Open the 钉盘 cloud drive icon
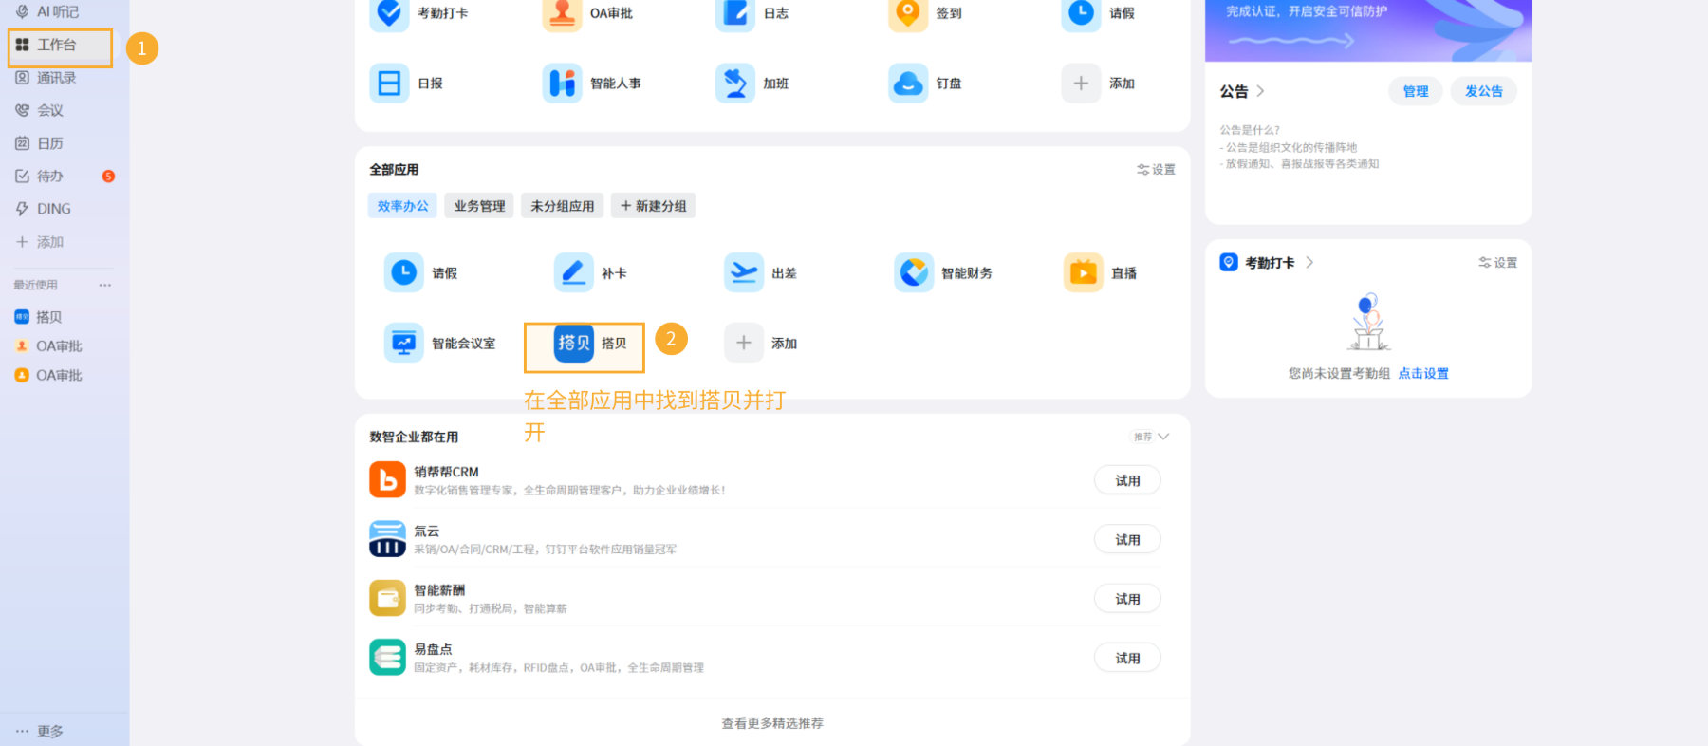 click(x=908, y=84)
